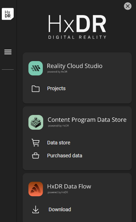Click 'powered by HxDR' under HxDR Data Flow
The image size is (136, 222).
point(58,193)
